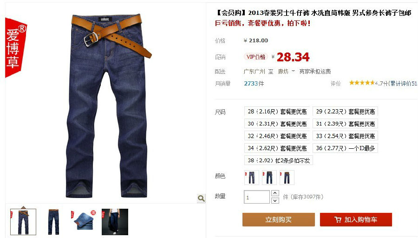The height and width of the screenshot is (238, 418).
Task: Select size 29 (2.23尺)
Action: [345, 111]
